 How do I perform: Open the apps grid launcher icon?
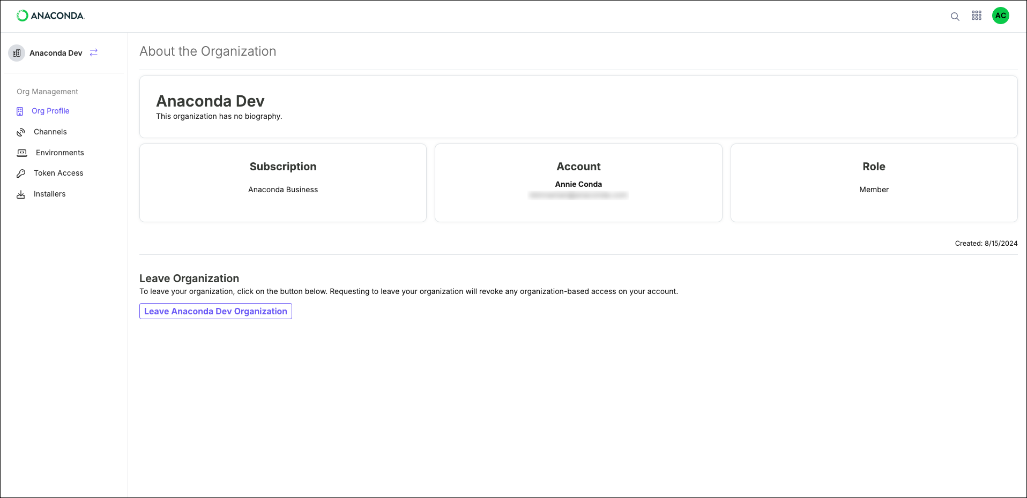(977, 16)
